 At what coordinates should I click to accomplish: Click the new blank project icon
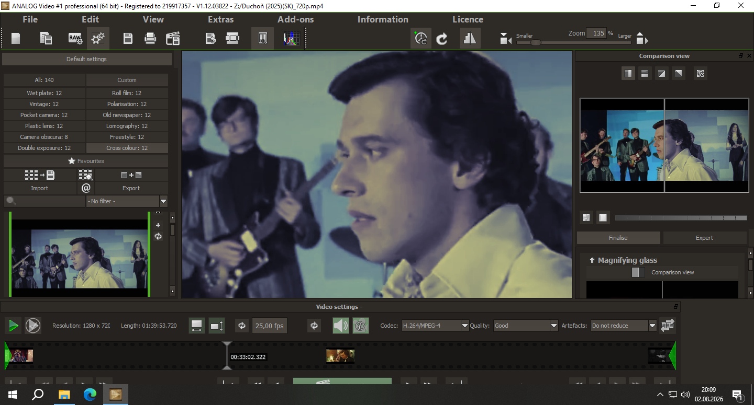click(16, 38)
